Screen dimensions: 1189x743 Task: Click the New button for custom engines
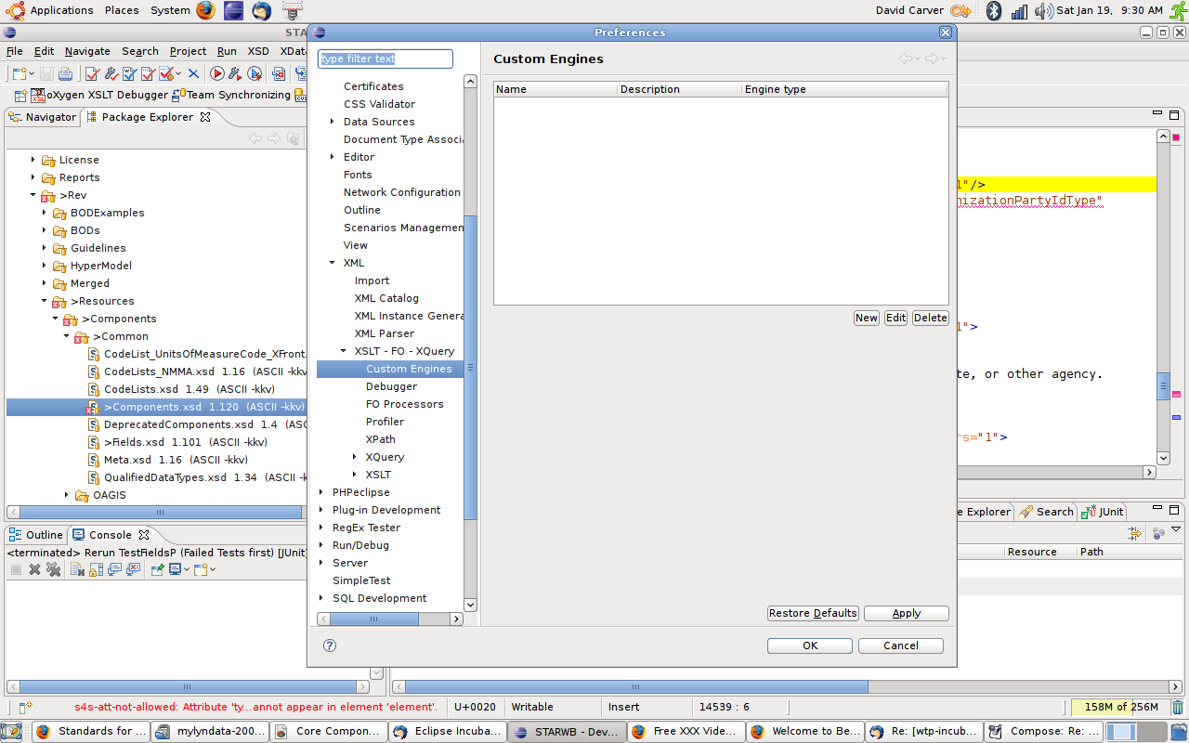point(866,318)
